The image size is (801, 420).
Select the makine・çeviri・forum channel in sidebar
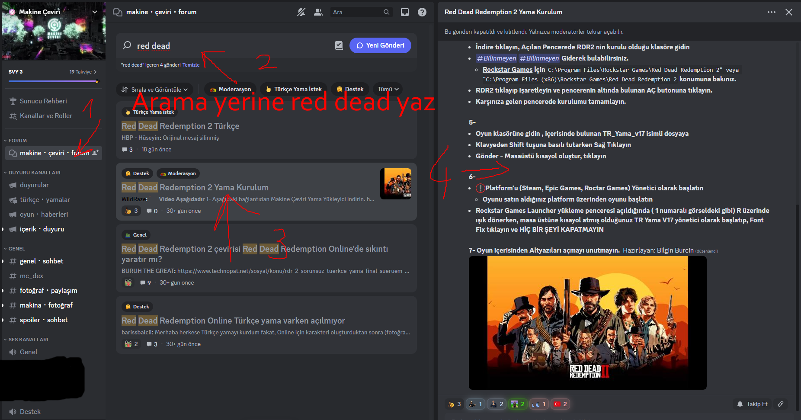(54, 153)
